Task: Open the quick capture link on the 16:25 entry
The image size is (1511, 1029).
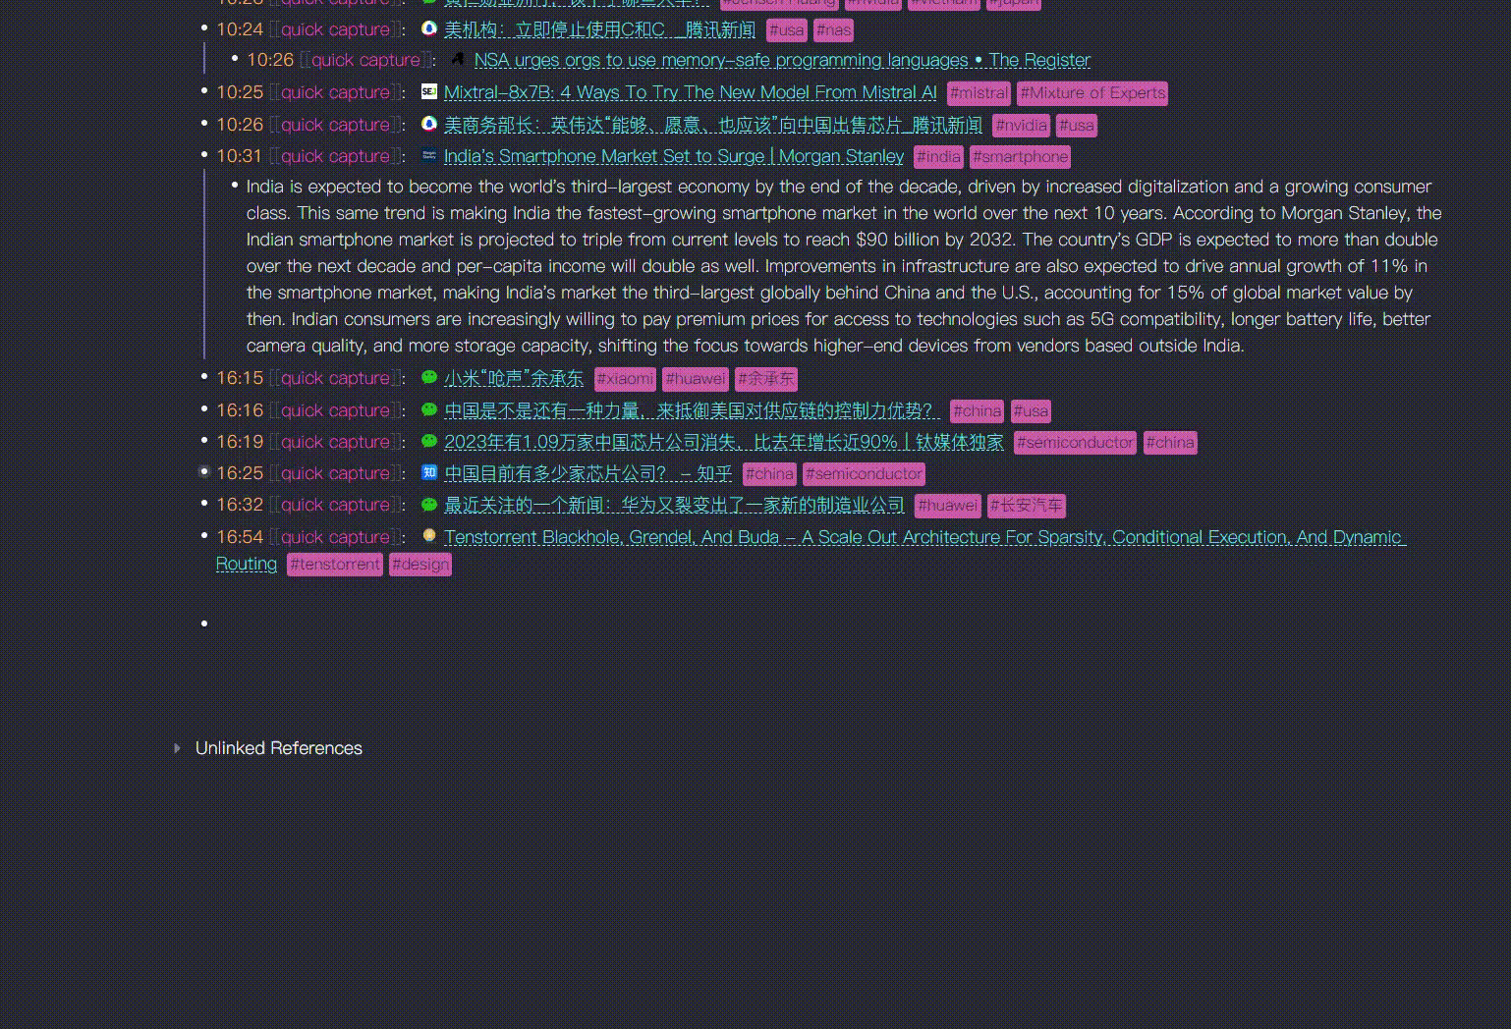Action: point(335,473)
